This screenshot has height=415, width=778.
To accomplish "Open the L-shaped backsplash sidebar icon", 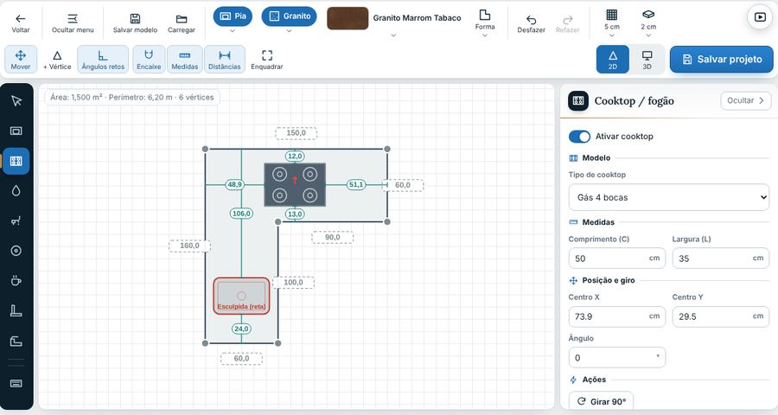I will point(16,310).
